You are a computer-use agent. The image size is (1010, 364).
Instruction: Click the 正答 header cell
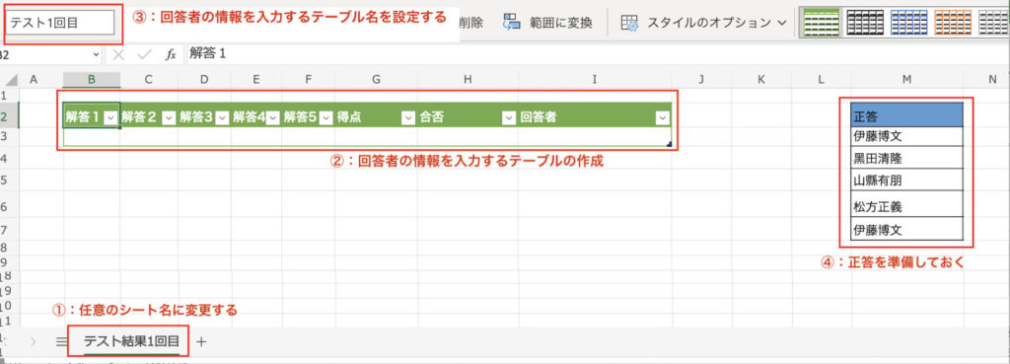tap(907, 114)
